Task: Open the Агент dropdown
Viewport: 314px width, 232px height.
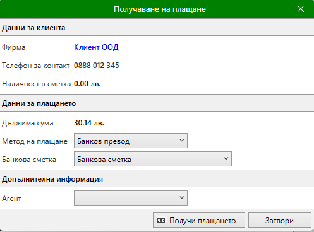Action: [x=131, y=198]
